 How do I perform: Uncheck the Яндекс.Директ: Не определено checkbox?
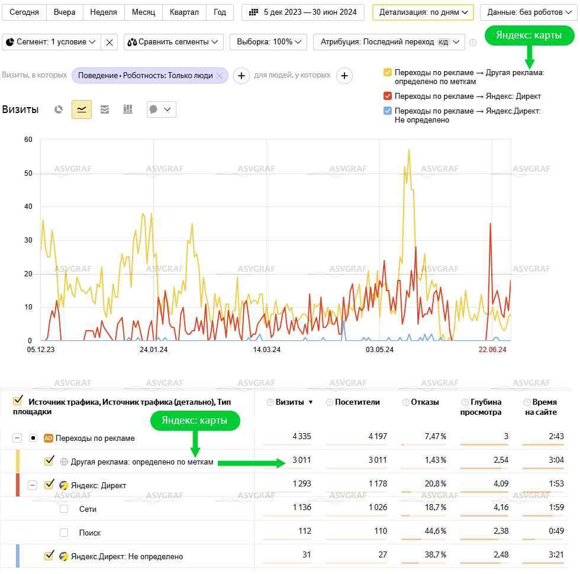point(49,556)
